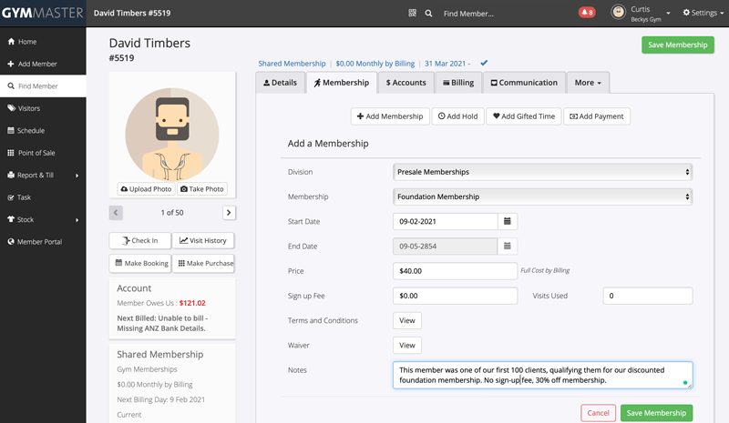Image resolution: width=729 pixels, height=423 pixels.
Task: Open the Membership type dropdown
Action: point(542,196)
